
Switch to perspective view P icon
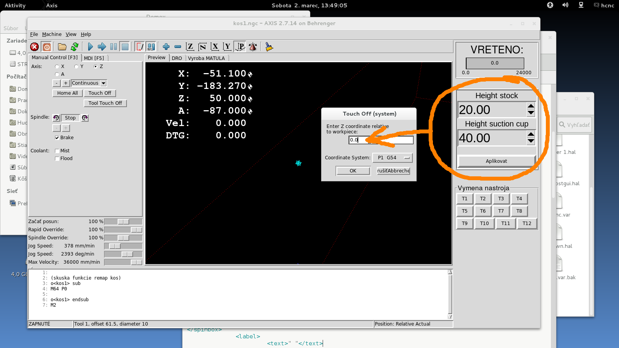point(240,47)
